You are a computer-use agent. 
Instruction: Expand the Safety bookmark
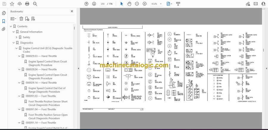click(x=16, y=37)
